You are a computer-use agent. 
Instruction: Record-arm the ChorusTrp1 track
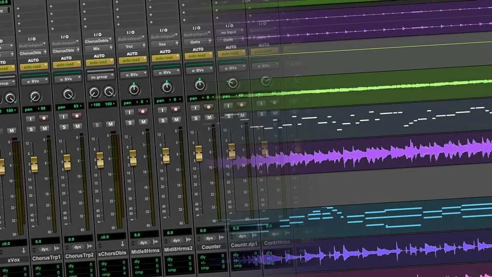(44, 118)
